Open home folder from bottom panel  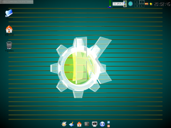[x=79, y=124]
